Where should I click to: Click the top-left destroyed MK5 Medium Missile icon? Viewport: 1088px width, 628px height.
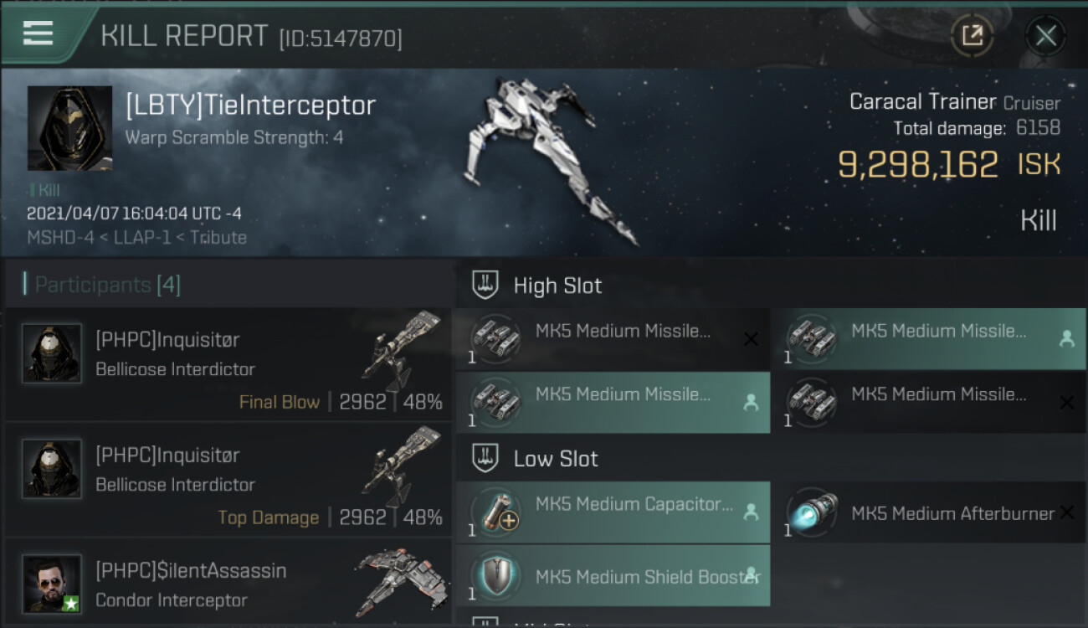[x=496, y=339]
